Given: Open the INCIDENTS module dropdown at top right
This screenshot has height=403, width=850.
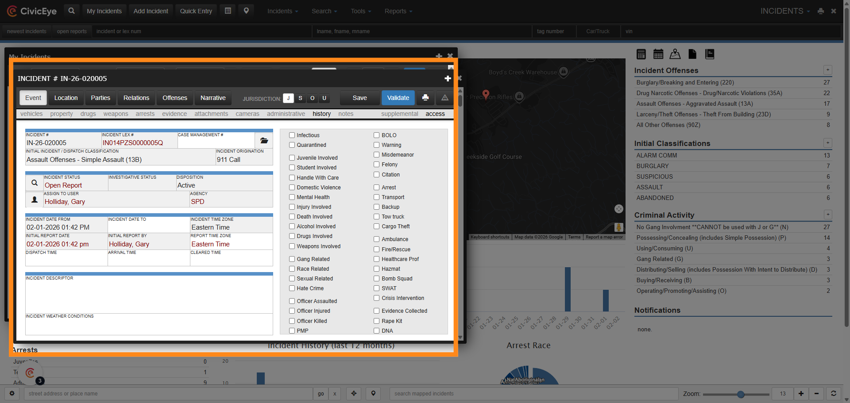Looking at the screenshot, I should coord(785,11).
